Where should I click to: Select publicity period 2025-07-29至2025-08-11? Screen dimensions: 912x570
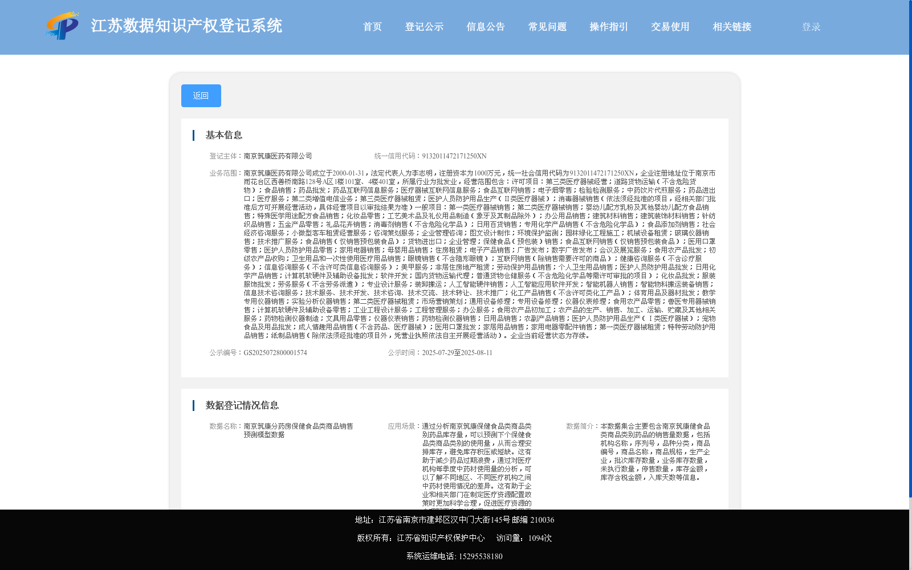457,353
